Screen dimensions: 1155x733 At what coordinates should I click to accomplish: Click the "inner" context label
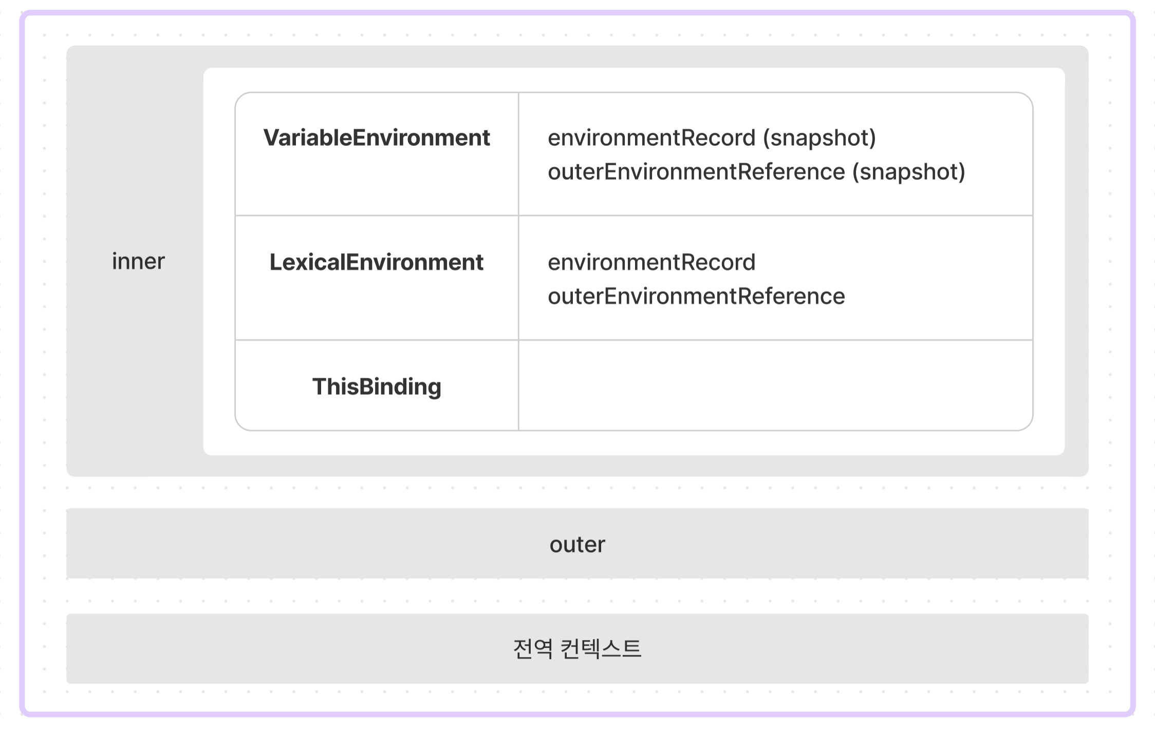tap(138, 261)
